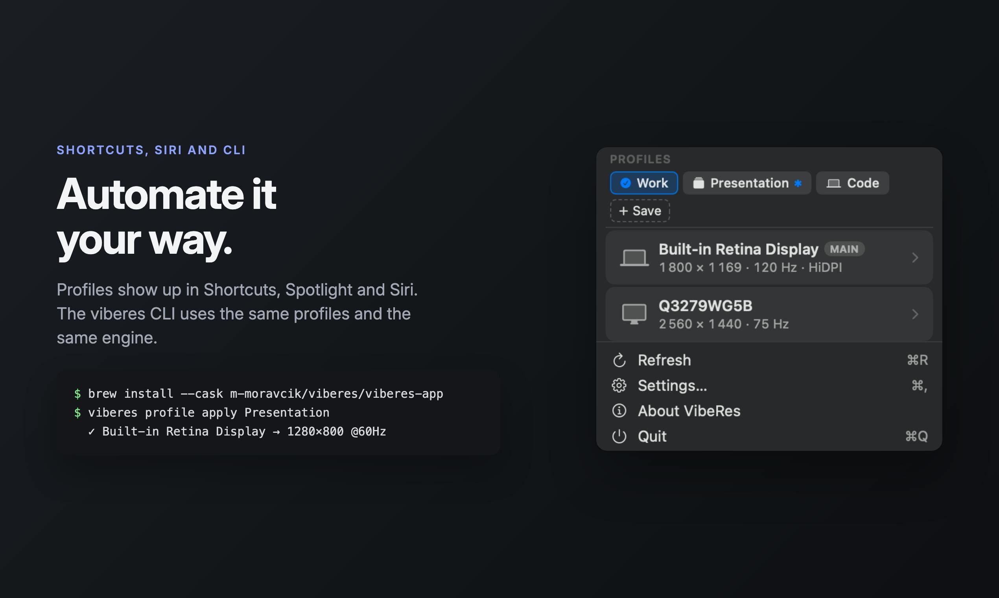Viewport: 999px width, 598px height.
Task: Switch to the Presentation profile
Action: [x=747, y=183]
